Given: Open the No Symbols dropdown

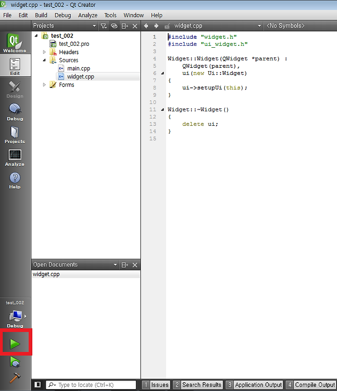Looking at the screenshot, I should click(x=300, y=26).
